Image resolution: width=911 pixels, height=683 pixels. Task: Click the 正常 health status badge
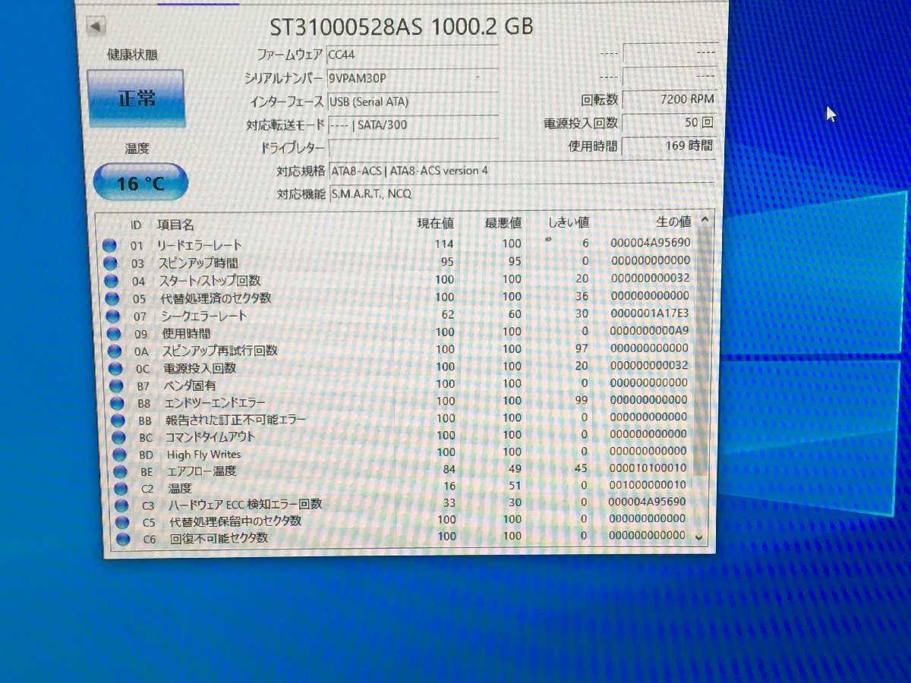pyautogui.click(x=137, y=99)
